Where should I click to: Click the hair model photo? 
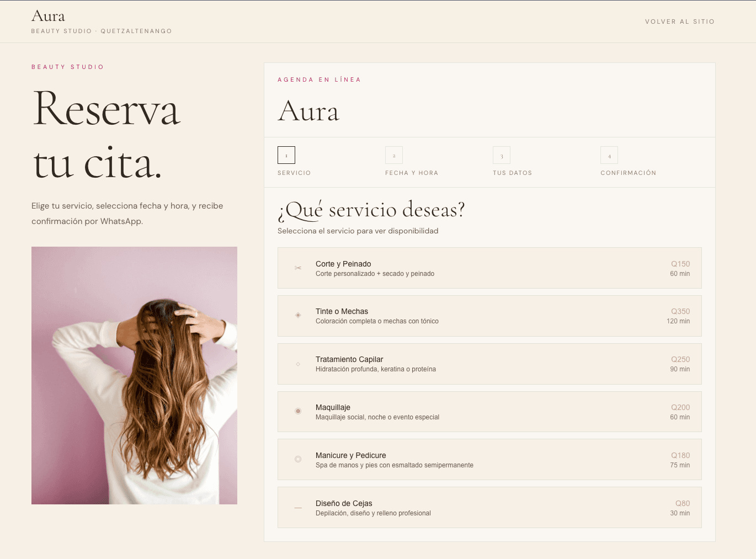pos(134,375)
